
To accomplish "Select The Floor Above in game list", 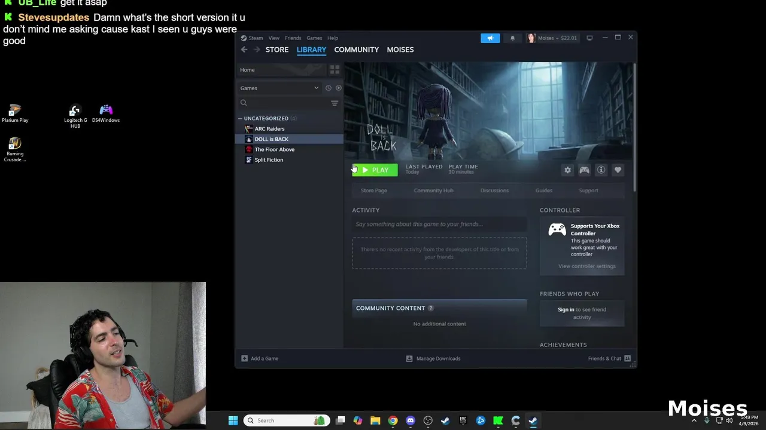I will [x=290, y=149].
